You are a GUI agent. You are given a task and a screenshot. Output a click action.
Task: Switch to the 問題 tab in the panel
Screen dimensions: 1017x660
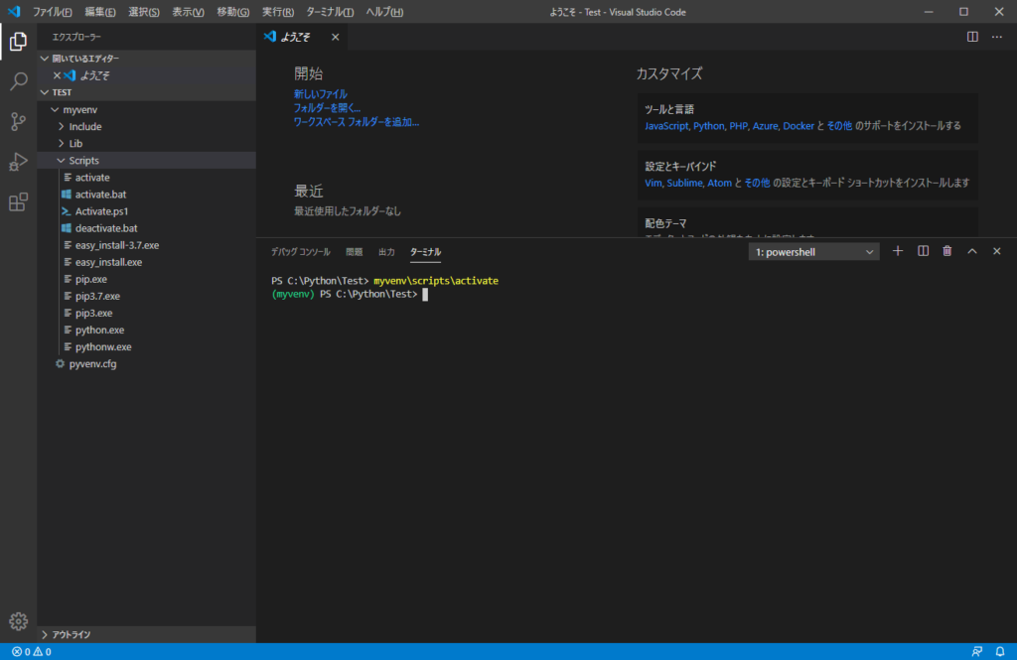[354, 251]
